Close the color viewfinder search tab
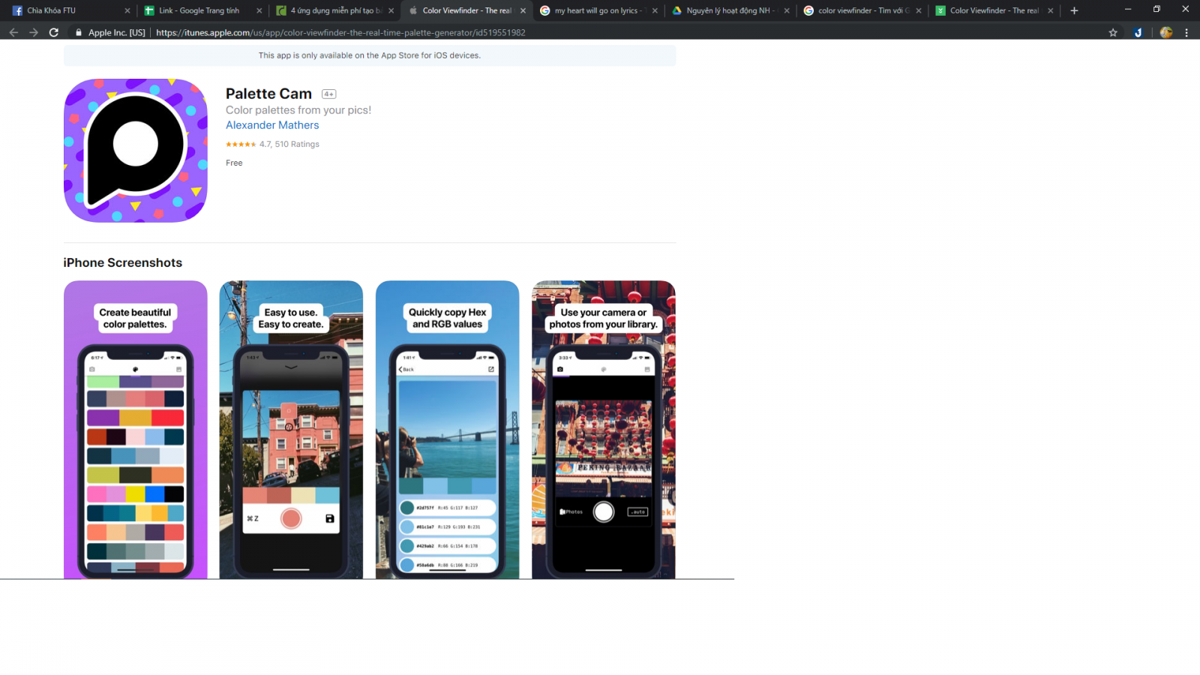 (919, 10)
